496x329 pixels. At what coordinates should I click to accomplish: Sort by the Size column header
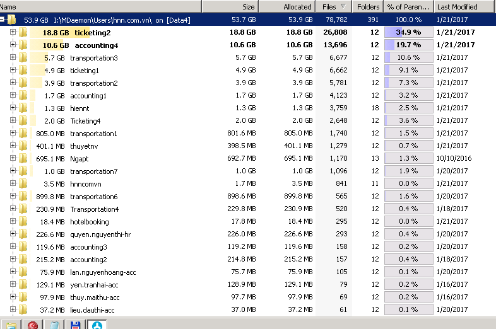(x=230, y=7)
